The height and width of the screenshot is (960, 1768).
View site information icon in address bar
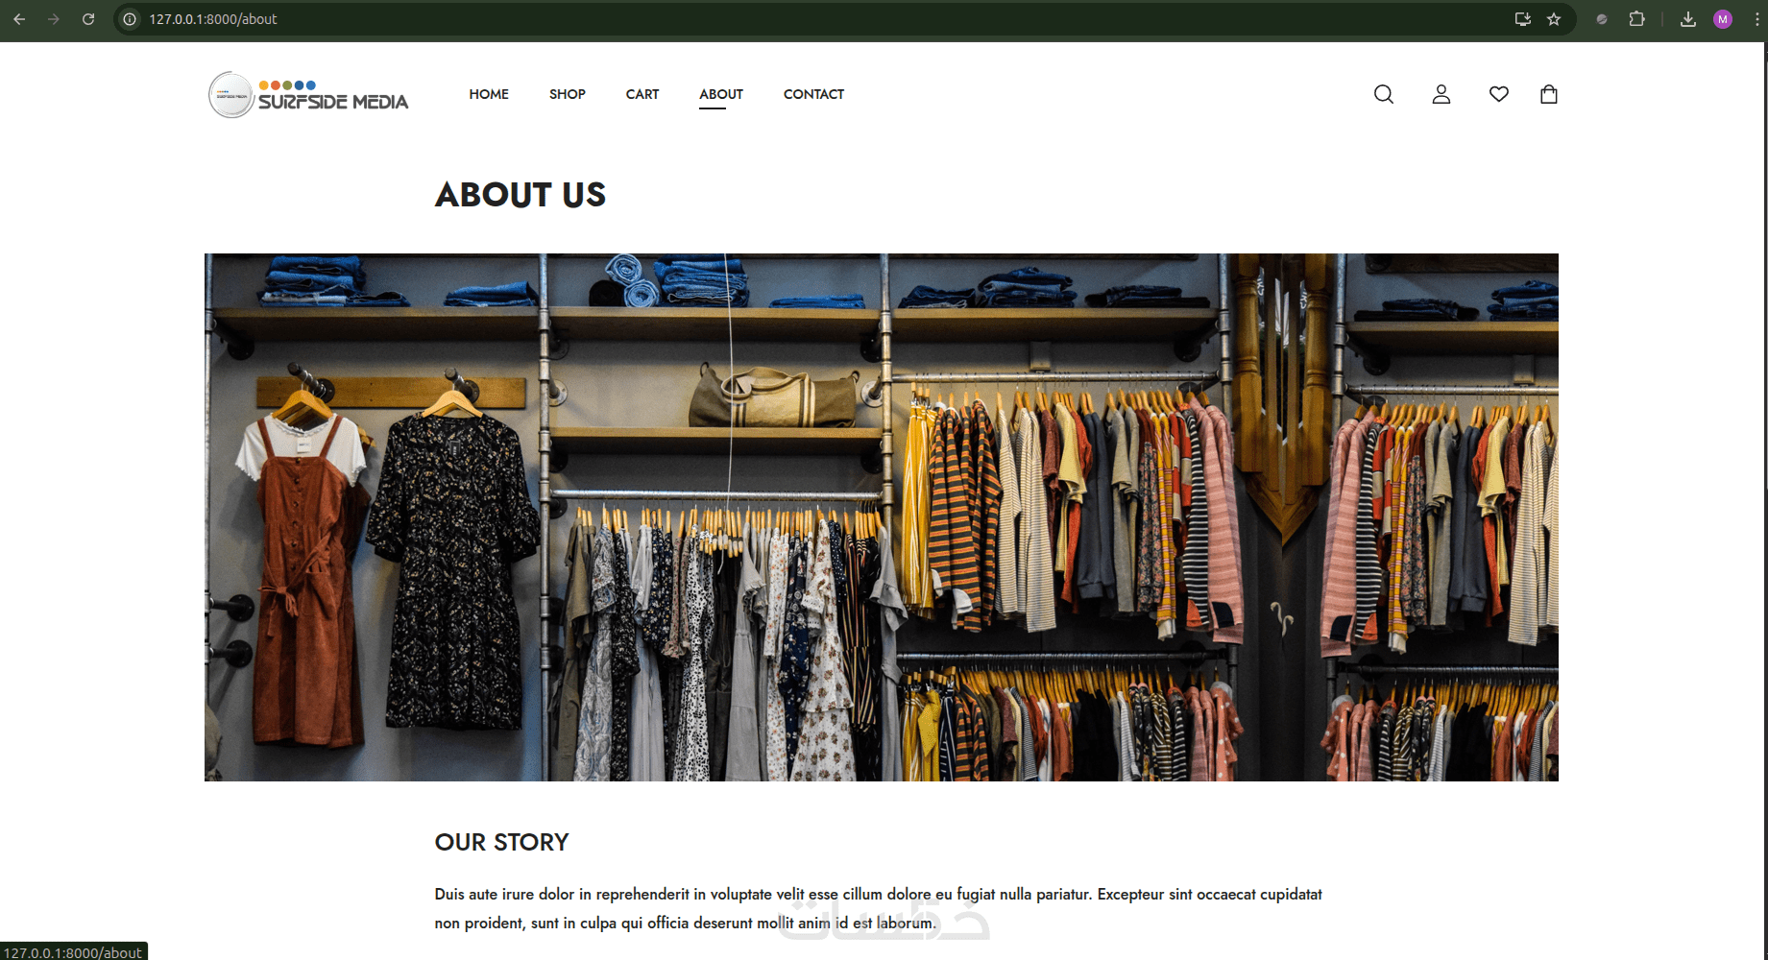pos(130,19)
